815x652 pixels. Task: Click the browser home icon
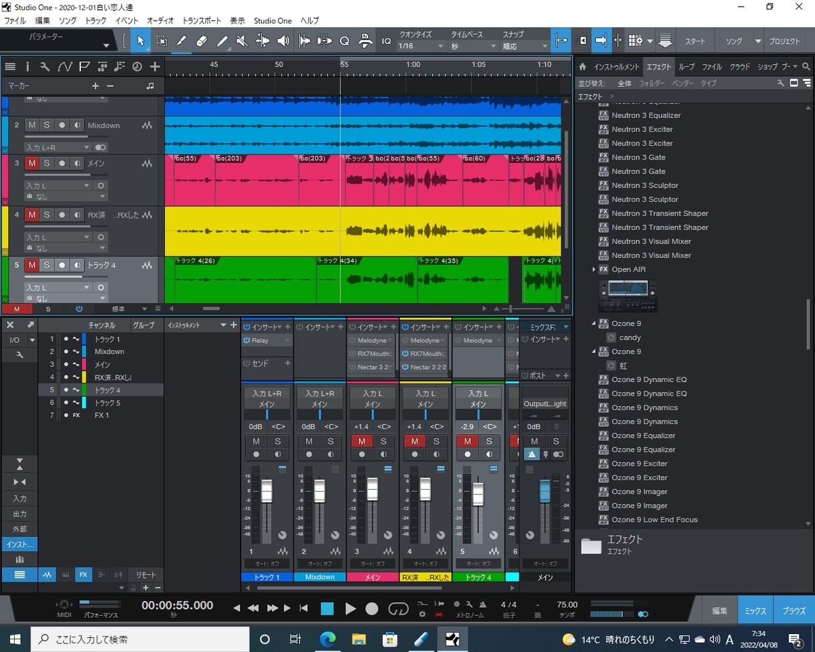point(583,67)
